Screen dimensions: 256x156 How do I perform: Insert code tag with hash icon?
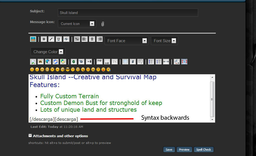[133, 62]
